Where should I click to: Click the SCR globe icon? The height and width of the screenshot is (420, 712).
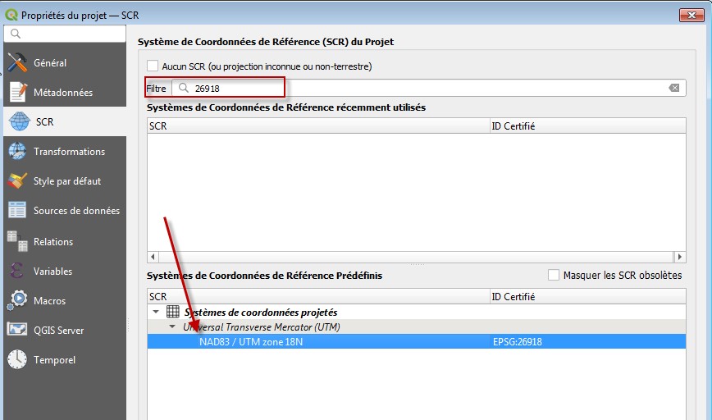coord(20,121)
